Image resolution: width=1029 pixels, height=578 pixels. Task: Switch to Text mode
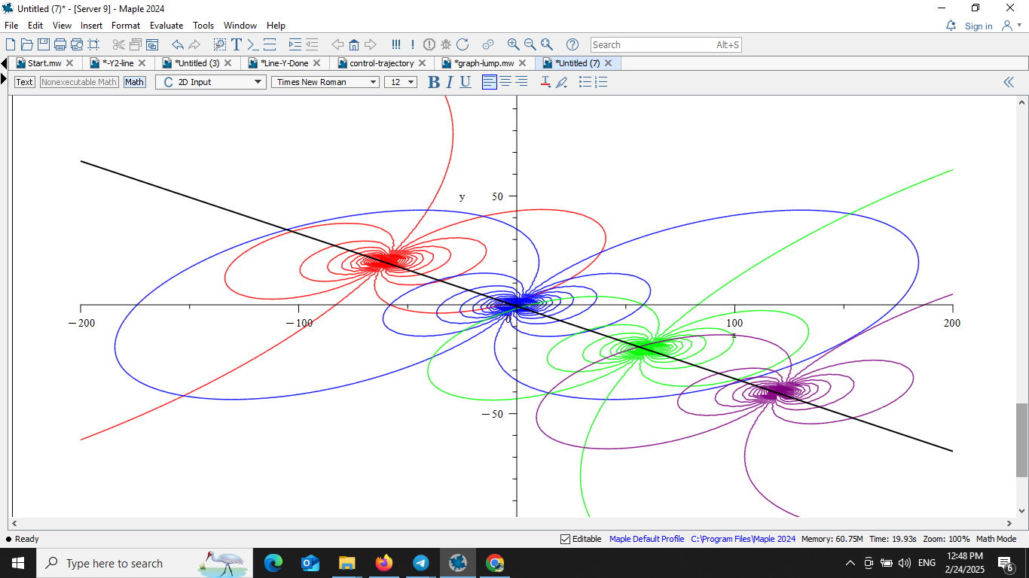[x=25, y=82]
